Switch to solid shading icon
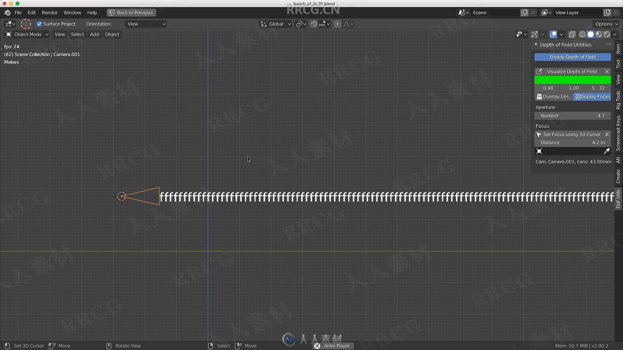 [x=591, y=34]
